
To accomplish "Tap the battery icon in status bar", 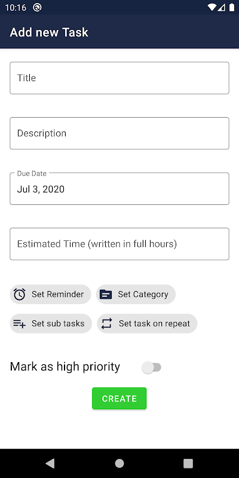I will 232,7.
